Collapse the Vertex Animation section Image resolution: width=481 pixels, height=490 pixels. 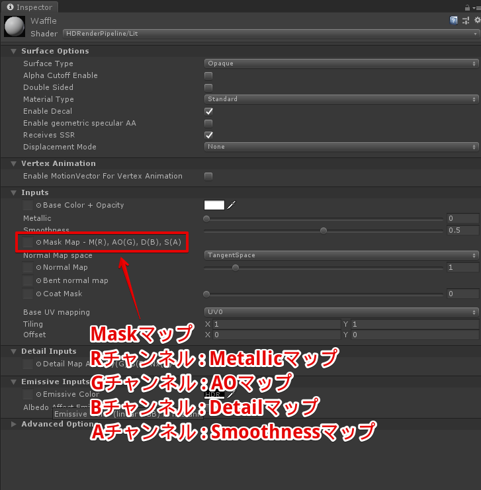point(13,164)
